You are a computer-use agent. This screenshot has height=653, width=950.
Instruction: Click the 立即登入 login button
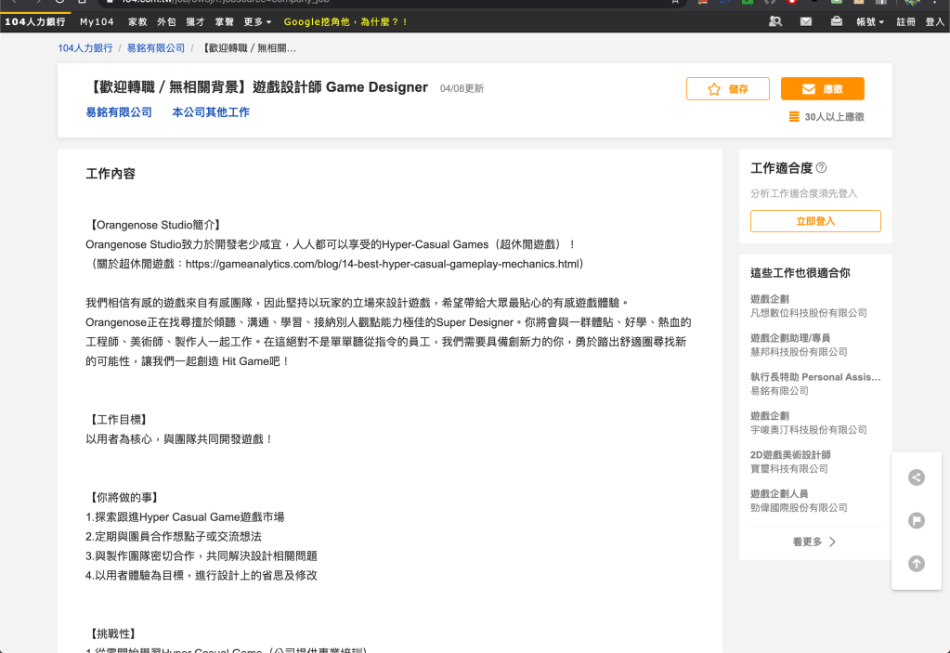pyautogui.click(x=815, y=221)
